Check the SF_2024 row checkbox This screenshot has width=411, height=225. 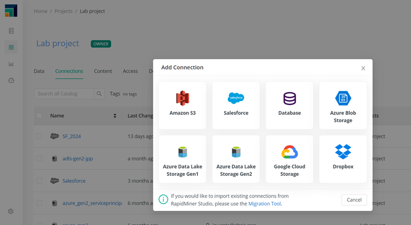click(x=39, y=136)
